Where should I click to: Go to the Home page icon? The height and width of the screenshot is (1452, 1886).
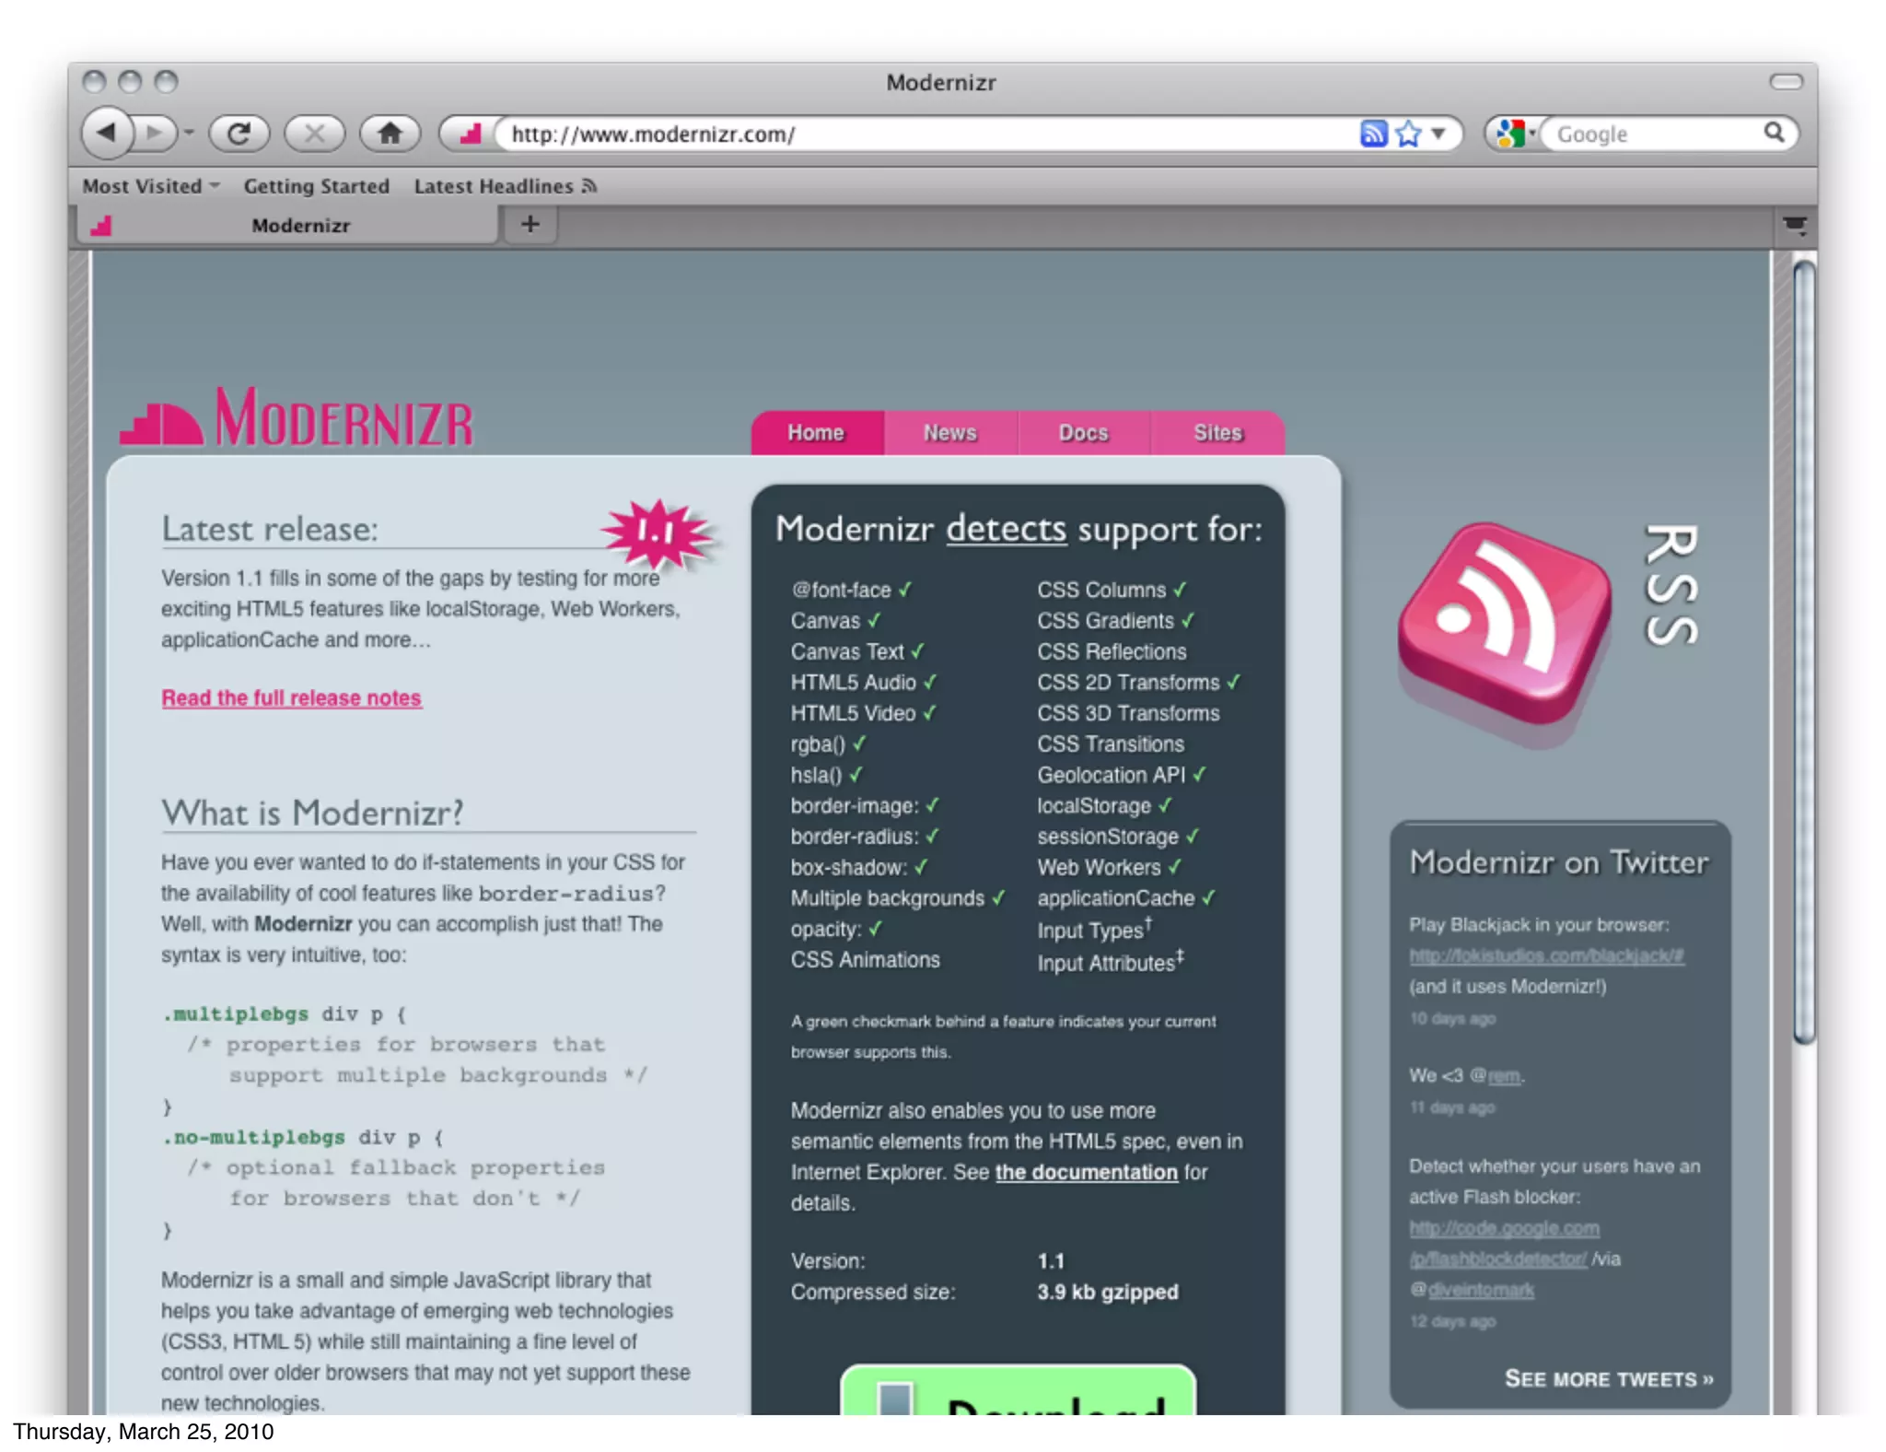(x=390, y=134)
